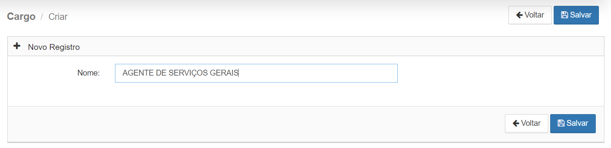Click the left arrow icon in top Voltar button
Screen dimensions: 611x148
(x=519, y=15)
